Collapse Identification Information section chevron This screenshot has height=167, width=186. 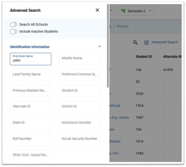pos(99,47)
